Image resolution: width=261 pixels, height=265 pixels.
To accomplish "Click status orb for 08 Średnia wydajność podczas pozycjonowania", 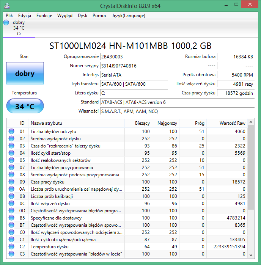I will click(11, 175).
